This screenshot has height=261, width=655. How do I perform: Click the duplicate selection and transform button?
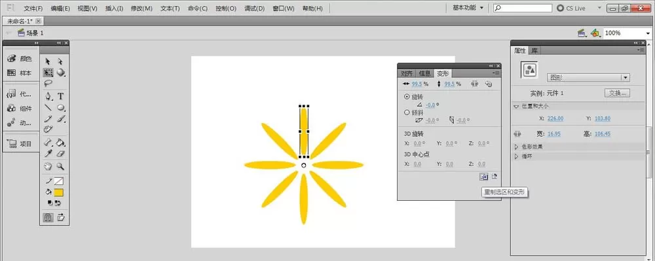tap(484, 177)
